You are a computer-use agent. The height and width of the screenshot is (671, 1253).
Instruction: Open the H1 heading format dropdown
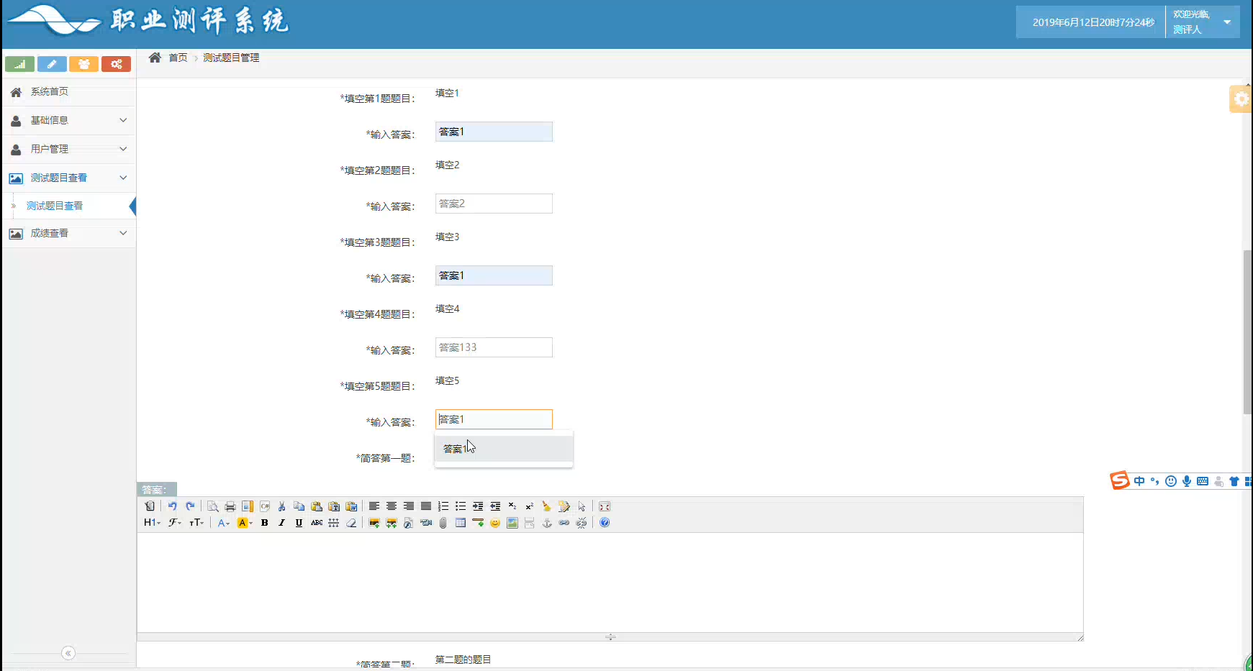152,523
